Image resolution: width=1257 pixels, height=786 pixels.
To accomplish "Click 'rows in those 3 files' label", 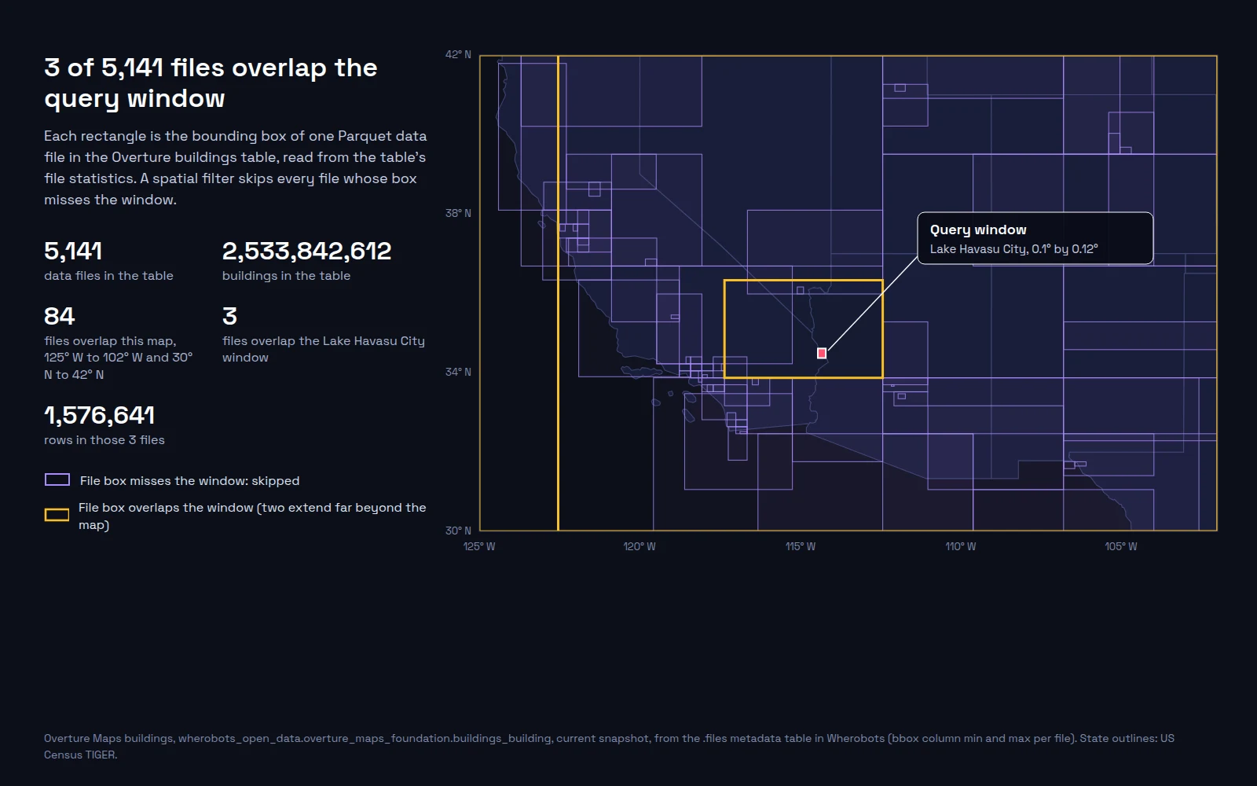I will pyautogui.click(x=104, y=440).
